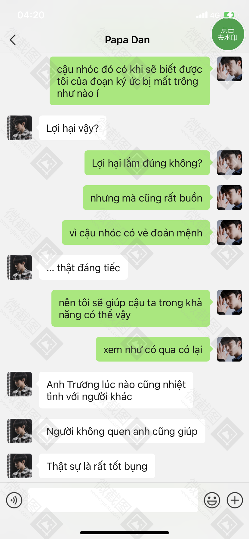Select the 'nhưng mà cũng rất buồn' message
The height and width of the screenshot is (539, 249).
(146, 198)
